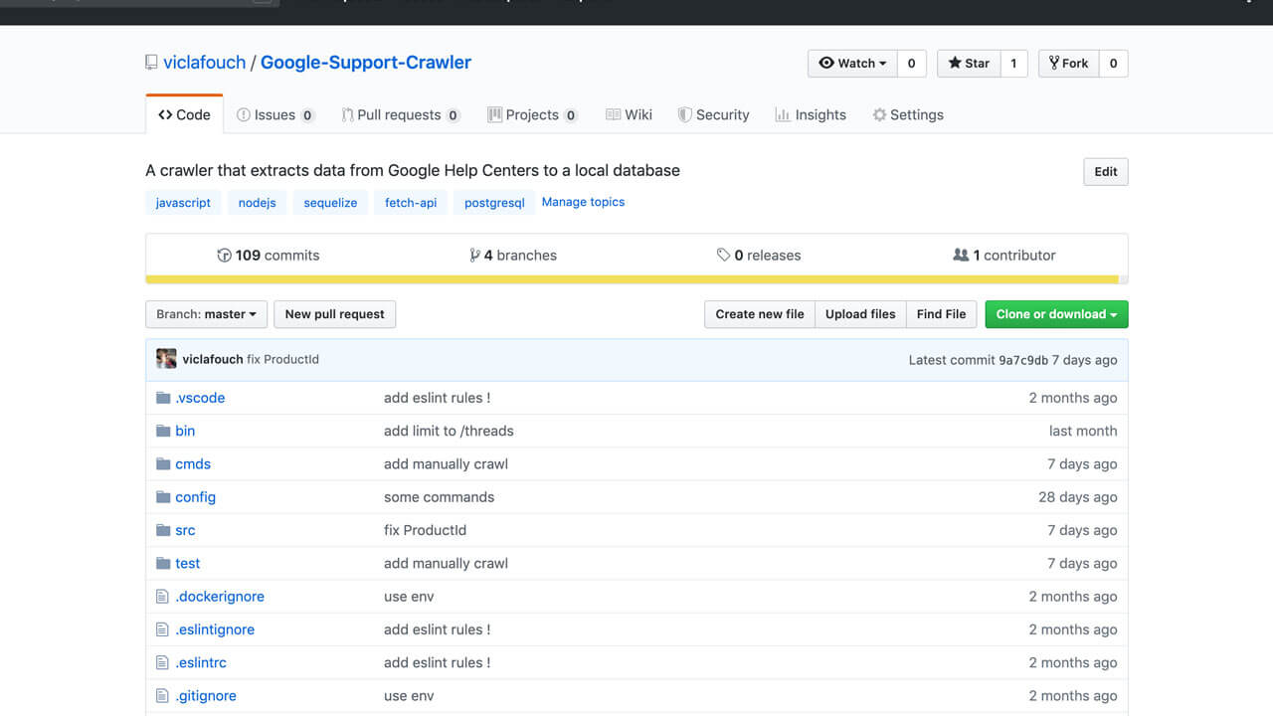Click the folder icon next to config

click(163, 497)
